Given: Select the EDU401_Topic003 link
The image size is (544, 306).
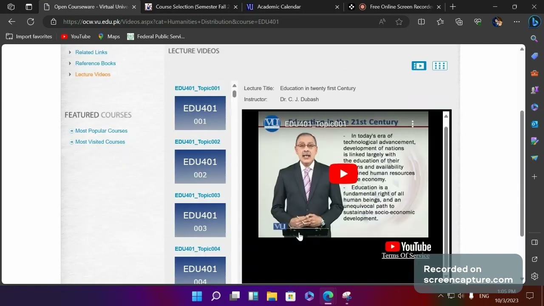Looking at the screenshot, I should 197,195.
